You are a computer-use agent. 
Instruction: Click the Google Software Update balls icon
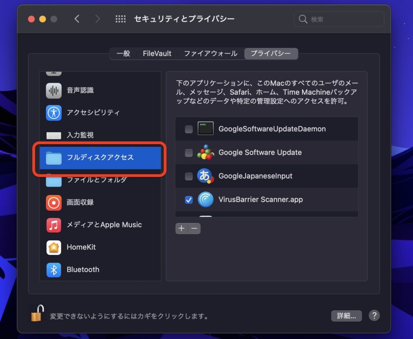pyautogui.click(x=205, y=152)
